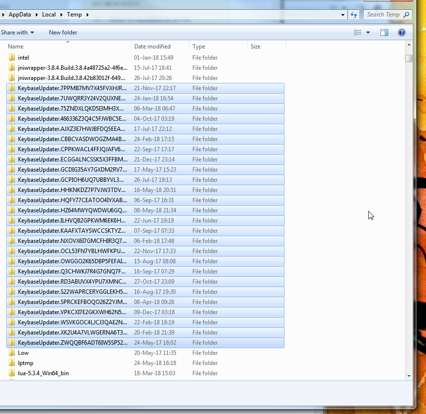The width and height of the screenshot is (426, 414).
Task: Select KeybaseUpdater.75ZNDXLQKD5I3MH3X folder
Action: 145,109
